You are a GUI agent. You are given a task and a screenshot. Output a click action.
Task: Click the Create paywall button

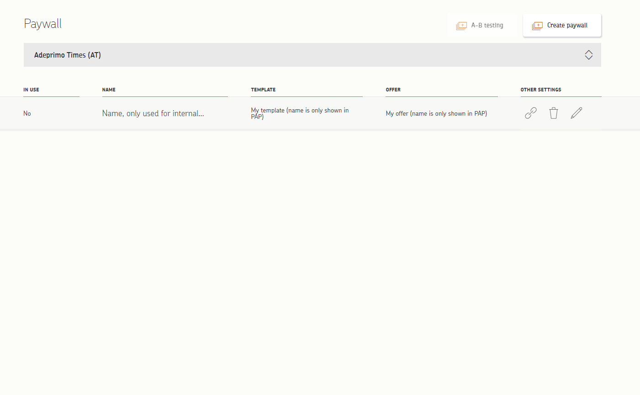coord(562,25)
